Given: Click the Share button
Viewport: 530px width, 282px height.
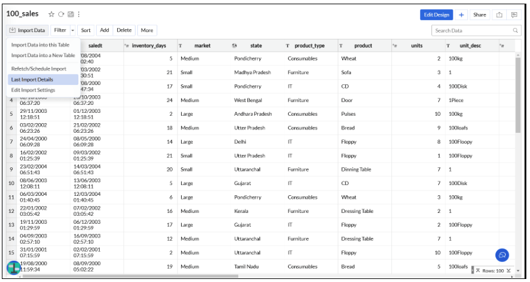Looking at the screenshot, I should point(480,15).
